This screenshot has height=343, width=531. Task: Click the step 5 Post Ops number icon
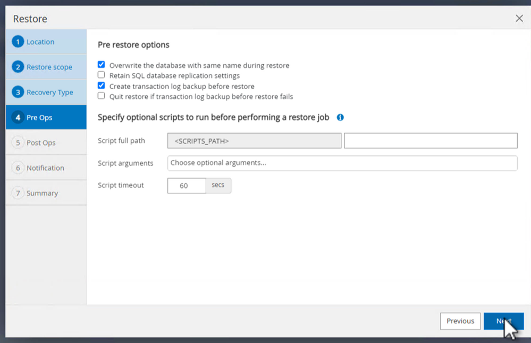coord(18,143)
